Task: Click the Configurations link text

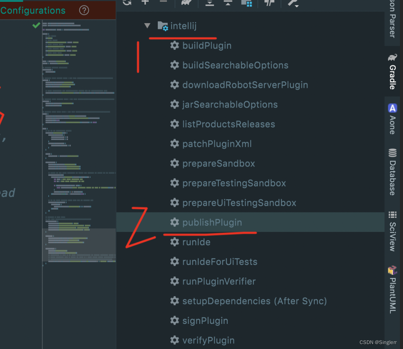Action: [x=33, y=11]
